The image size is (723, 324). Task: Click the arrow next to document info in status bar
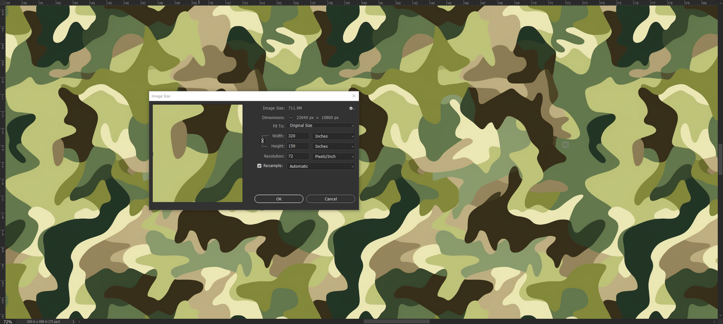click(x=73, y=322)
